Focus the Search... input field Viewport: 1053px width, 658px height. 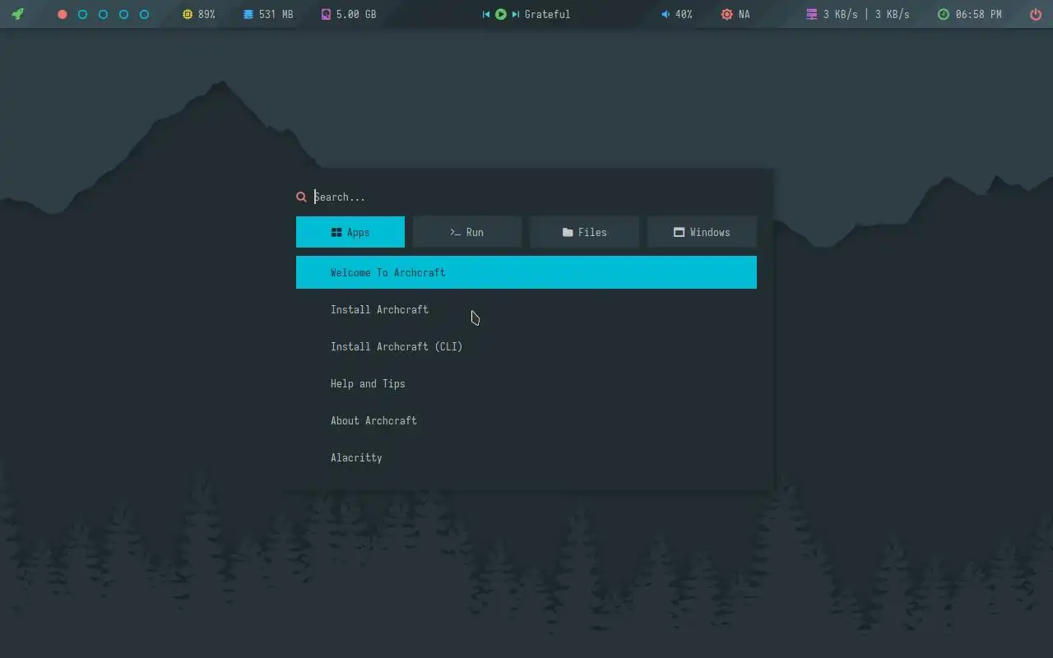coord(535,197)
